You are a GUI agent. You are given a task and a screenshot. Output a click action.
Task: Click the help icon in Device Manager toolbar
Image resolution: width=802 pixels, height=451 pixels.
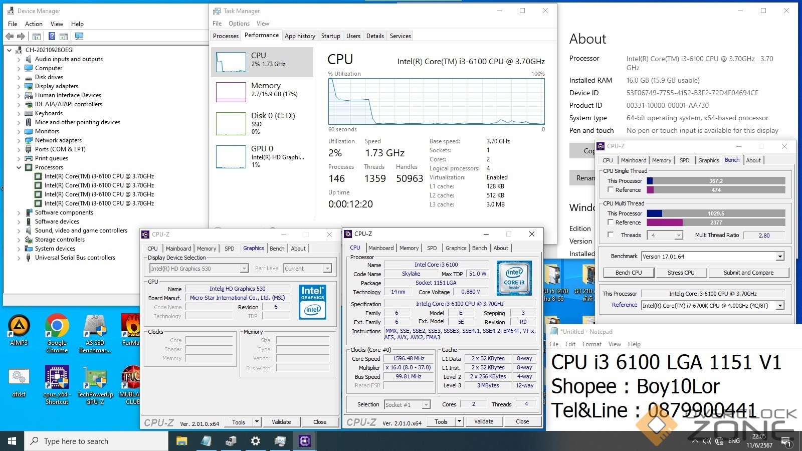(x=52, y=36)
